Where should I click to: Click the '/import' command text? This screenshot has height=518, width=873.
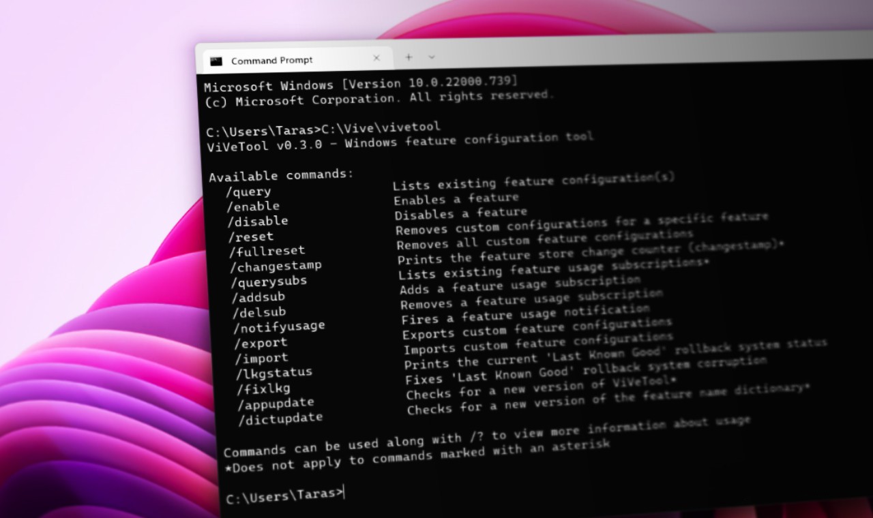(x=263, y=358)
